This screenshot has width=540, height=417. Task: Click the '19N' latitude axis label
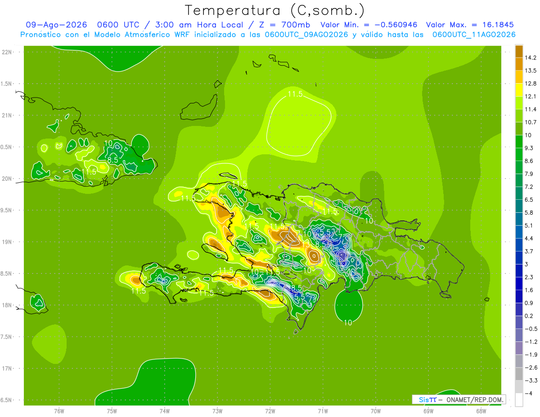[7, 242]
